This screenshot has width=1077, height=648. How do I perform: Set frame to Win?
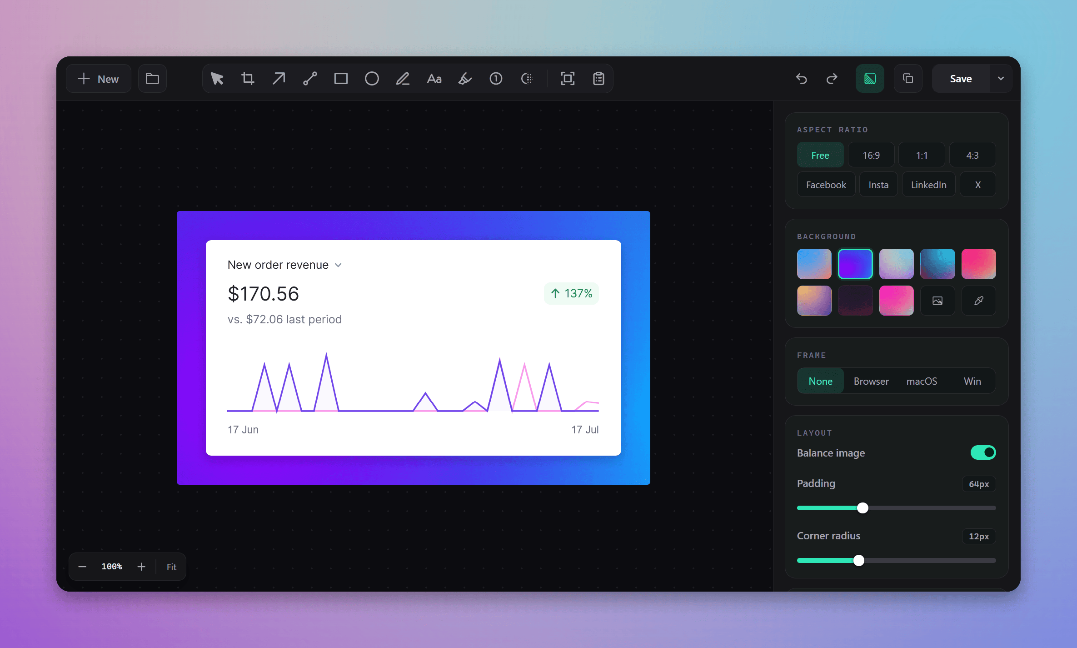click(x=972, y=381)
